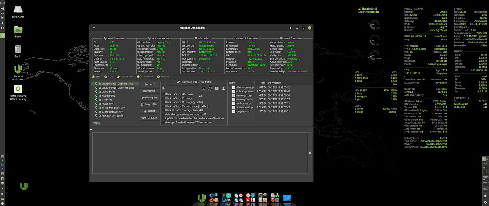Click the clear IP field icon

[x=203, y=88]
